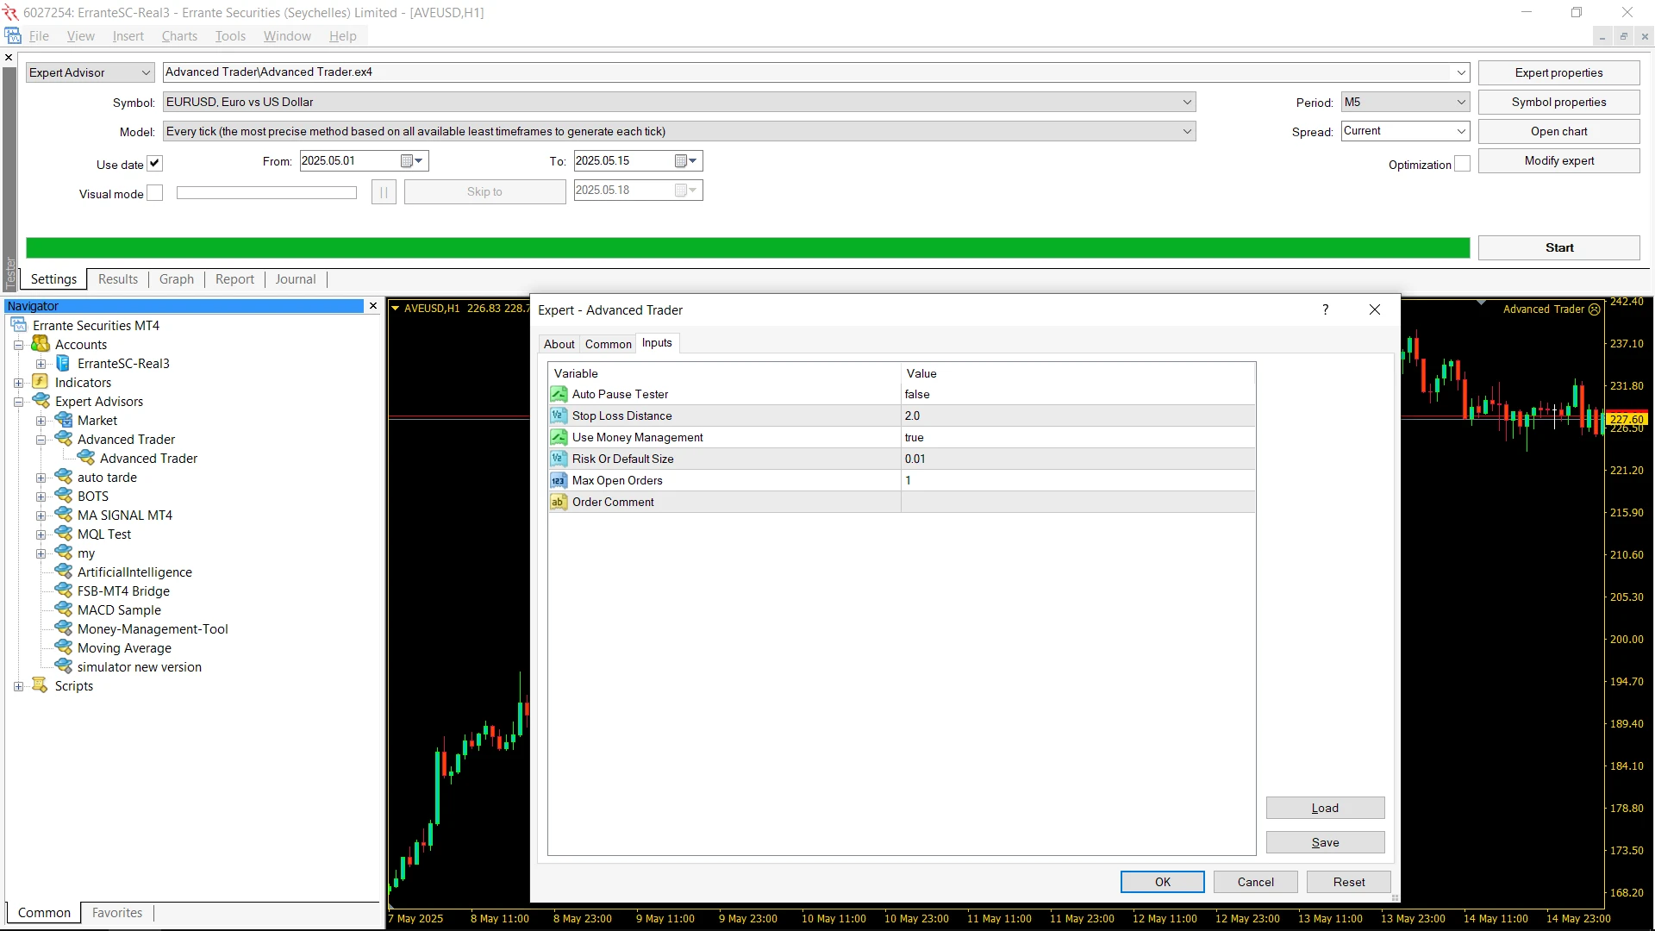The image size is (1655, 931).
Task: Click the MACD Sample expert advisor icon
Action: (x=63, y=609)
